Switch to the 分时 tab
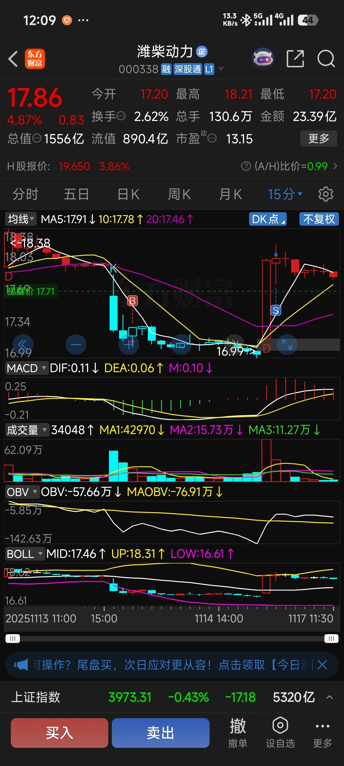 tap(25, 194)
